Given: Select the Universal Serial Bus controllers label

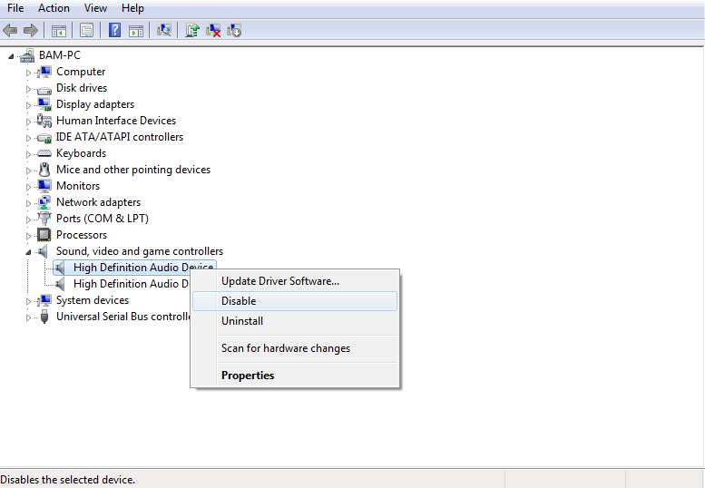Looking at the screenshot, I should 123,317.
